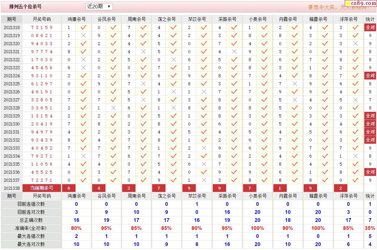Viewport: 377px width, 250px height.
Task: Click the check mark for 蘸露杀号 in row 2021330
Action: [x=325, y=124]
